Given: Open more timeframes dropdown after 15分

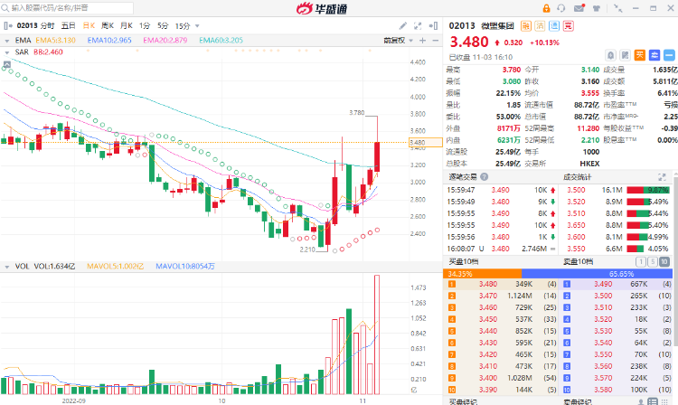Looking at the screenshot, I should tap(197, 26).
